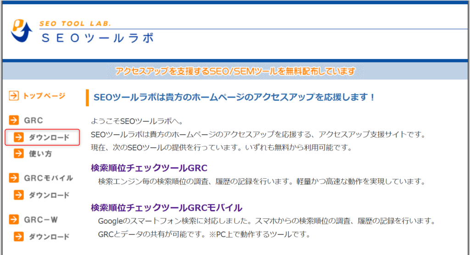470x255 pixels.
Task: Click the line GRCとデータの共有が可能です
Action: click(205, 234)
